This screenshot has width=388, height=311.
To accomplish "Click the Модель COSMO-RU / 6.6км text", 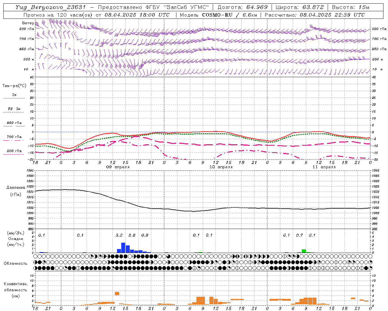I will (x=219, y=15).
